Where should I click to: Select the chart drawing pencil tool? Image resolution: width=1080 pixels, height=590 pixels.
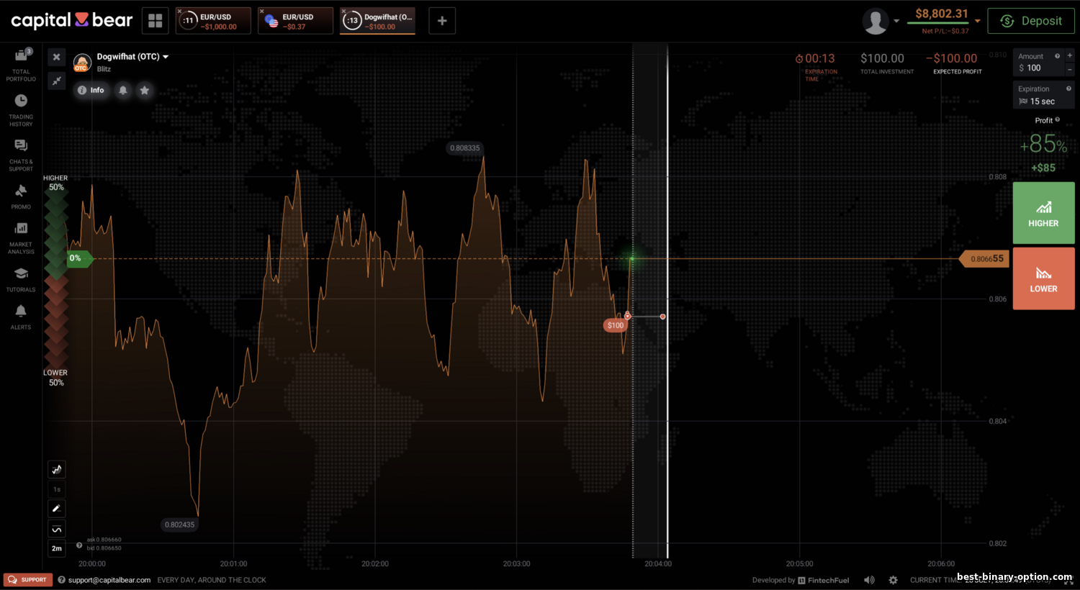point(57,509)
